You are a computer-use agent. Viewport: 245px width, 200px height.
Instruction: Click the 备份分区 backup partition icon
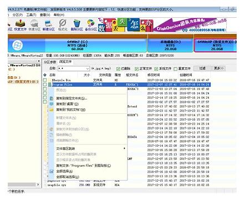[x=91, y=23]
